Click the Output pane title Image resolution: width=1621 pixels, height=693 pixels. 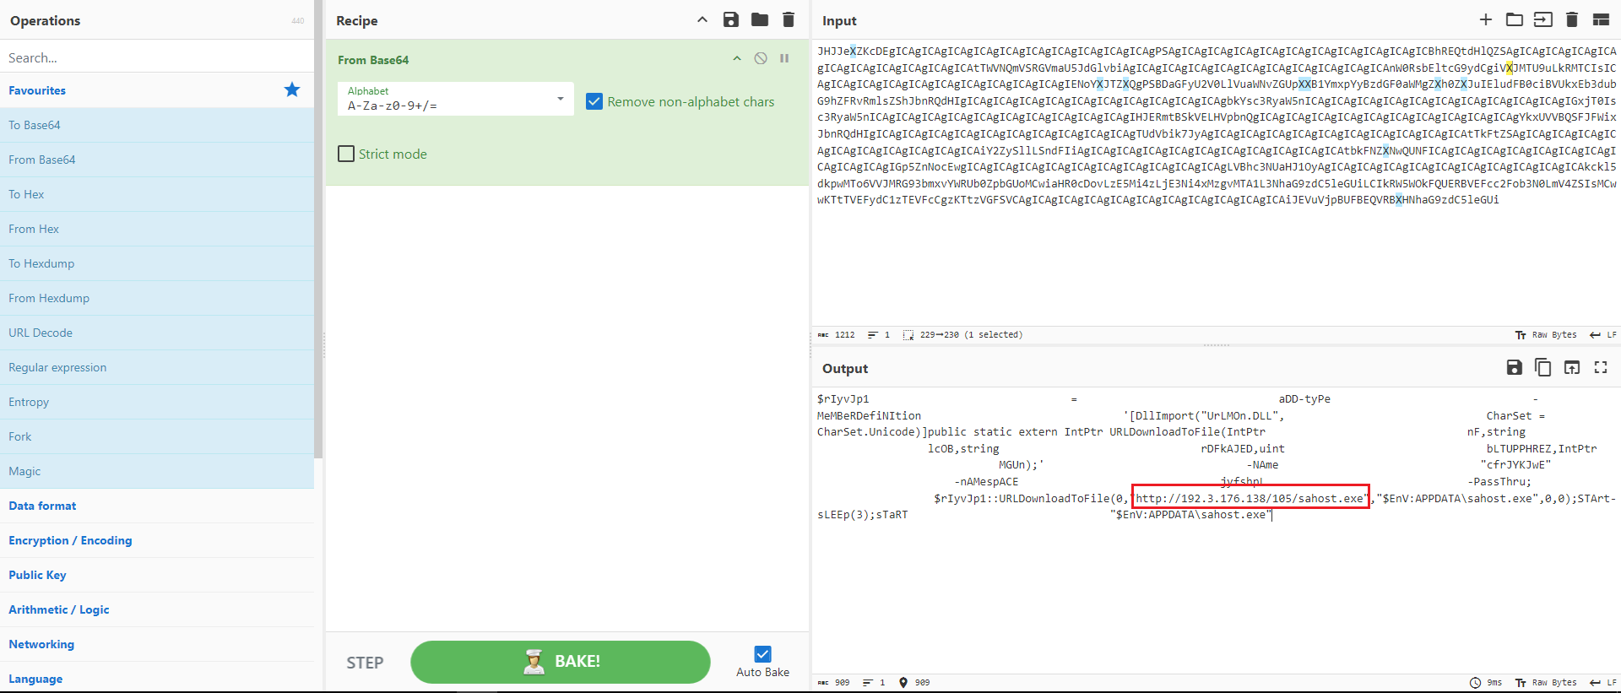pos(845,369)
